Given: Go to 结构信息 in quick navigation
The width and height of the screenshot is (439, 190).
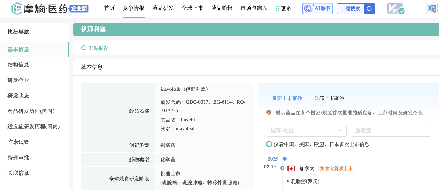Looking at the screenshot, I should click(18, 65).
